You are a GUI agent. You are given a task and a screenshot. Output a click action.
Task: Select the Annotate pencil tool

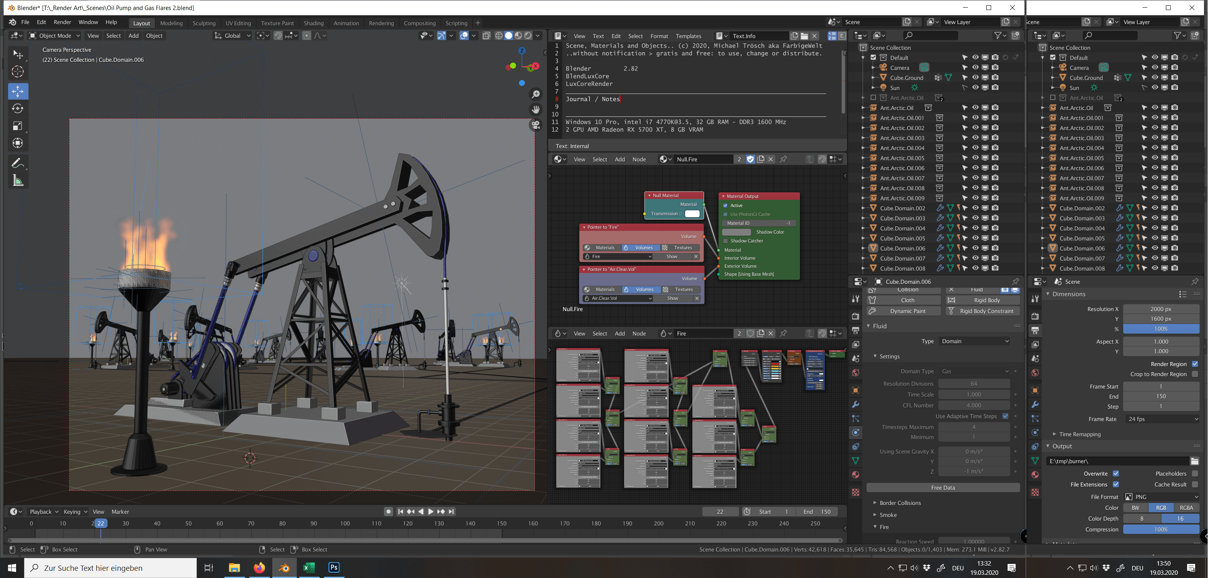click(18, 163)
